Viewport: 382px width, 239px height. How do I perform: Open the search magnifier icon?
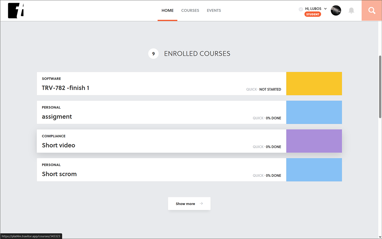click(x=372, y=11)
